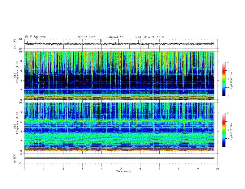Image resolution: width=245 pixels, height=189 pixels.
Task: Click time axis tick label "4"
Action: pos(101,169)
